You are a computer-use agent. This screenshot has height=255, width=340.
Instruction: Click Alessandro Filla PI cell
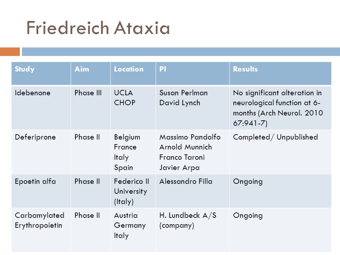[193, 191]
